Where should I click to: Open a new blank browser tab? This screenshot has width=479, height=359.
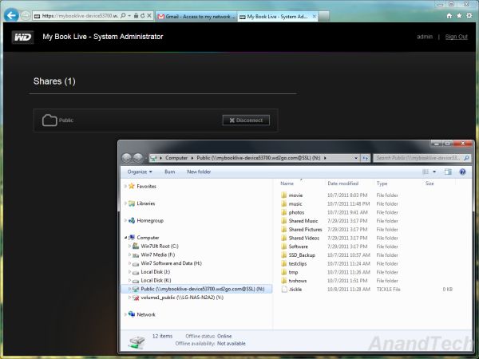tap(324, 17)
